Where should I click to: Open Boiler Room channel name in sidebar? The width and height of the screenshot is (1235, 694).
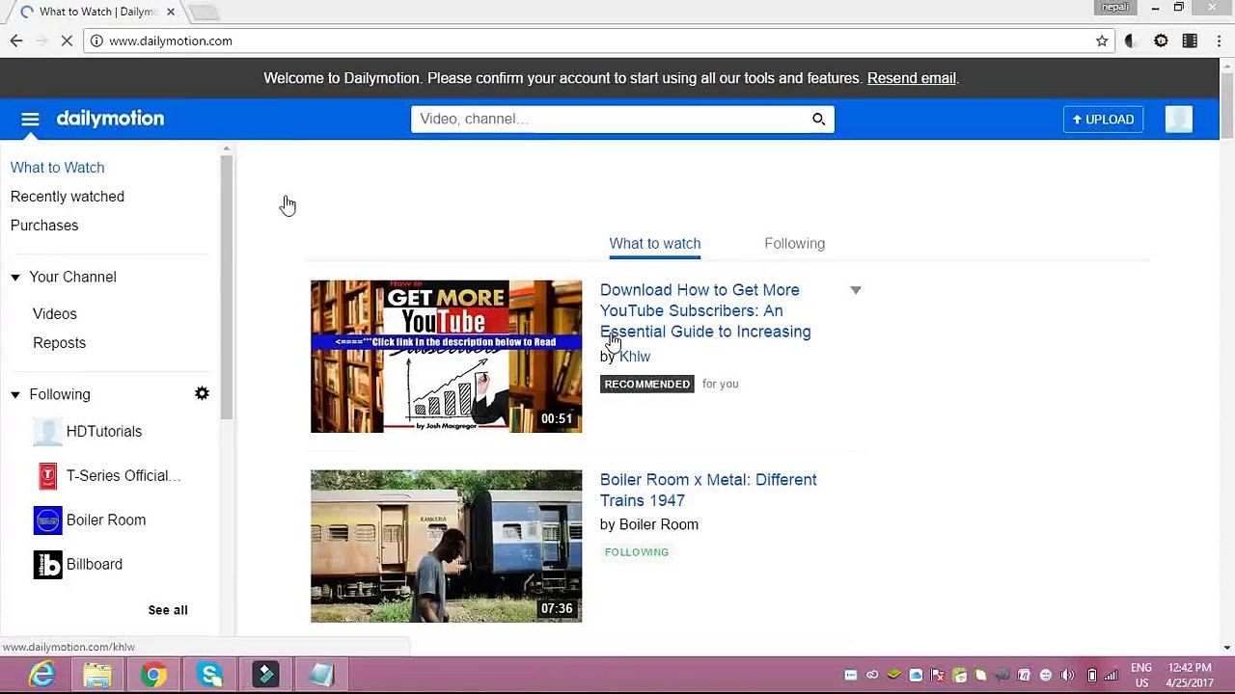(x=106, y=520)
